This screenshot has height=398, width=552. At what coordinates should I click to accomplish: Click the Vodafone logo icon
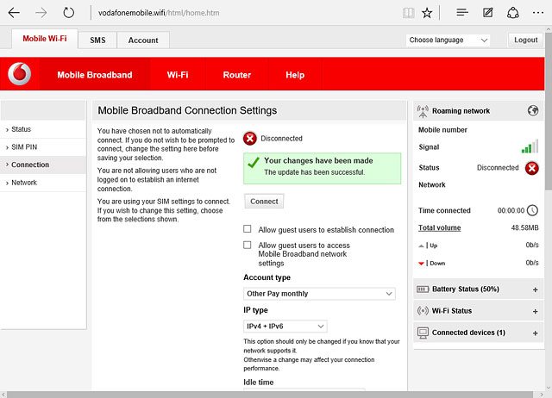pos(19,75)
